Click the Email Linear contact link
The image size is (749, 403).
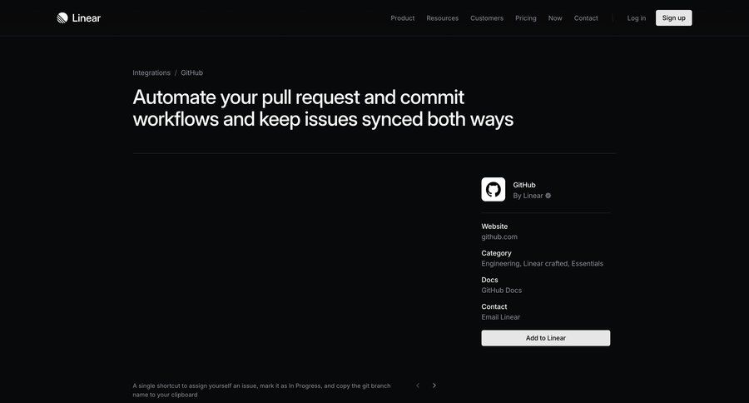(x=501, y=317)
